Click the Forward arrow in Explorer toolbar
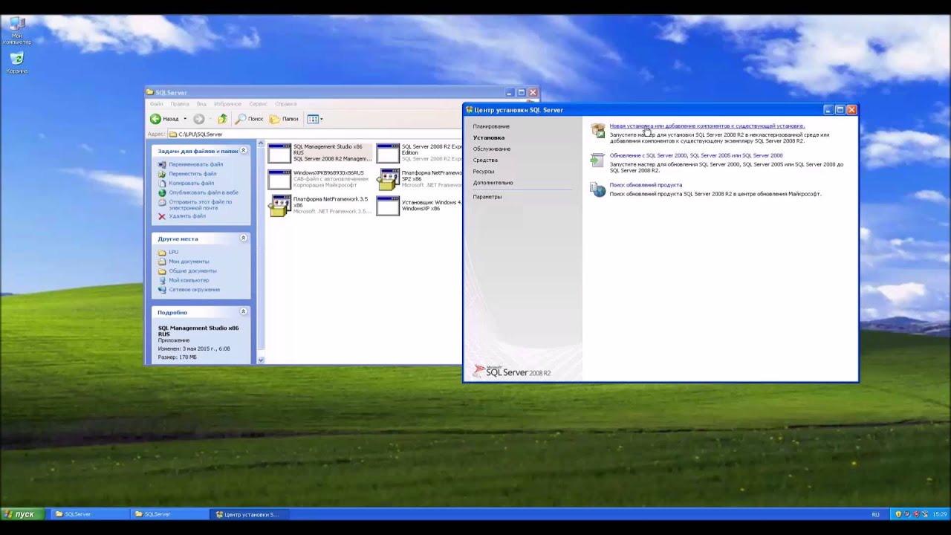This screenshot has width=951, height=535. click(x=198, y=119)
